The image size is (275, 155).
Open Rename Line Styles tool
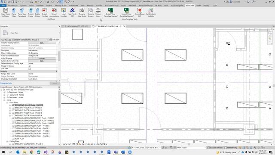82,12
